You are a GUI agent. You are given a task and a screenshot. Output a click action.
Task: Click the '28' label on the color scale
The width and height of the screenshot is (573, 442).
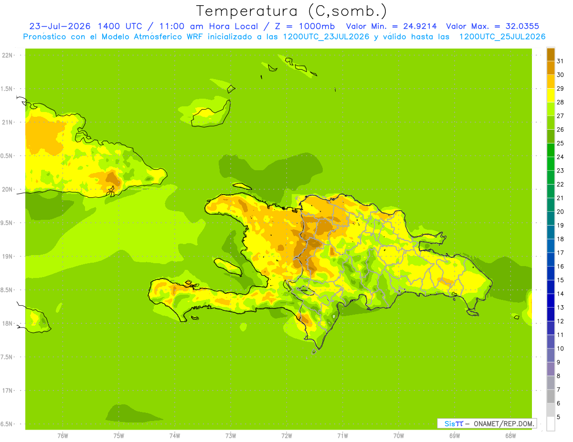[x=560, y=102]
